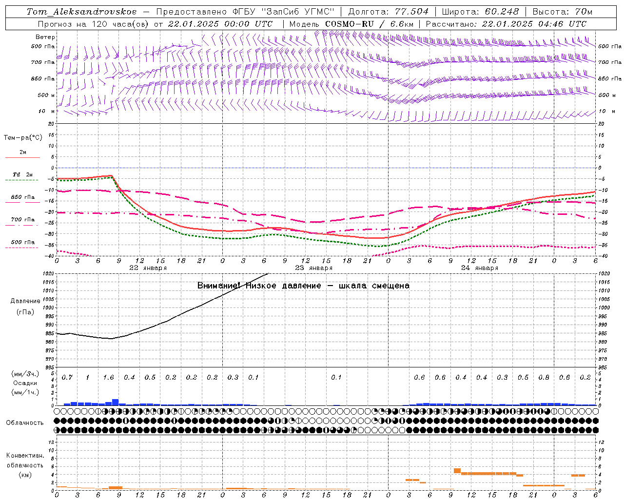Image resolution: width=624 pixels, height=499 pixels.
Task: Click the '(мм/3ч.)' unit label
Action: pyautogui.click(x=25, y=374)
